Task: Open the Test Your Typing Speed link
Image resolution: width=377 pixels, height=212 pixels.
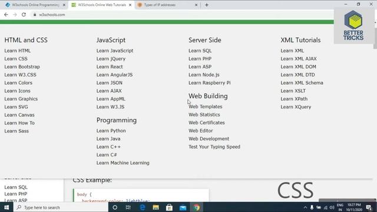Action: tap(214, 147)
